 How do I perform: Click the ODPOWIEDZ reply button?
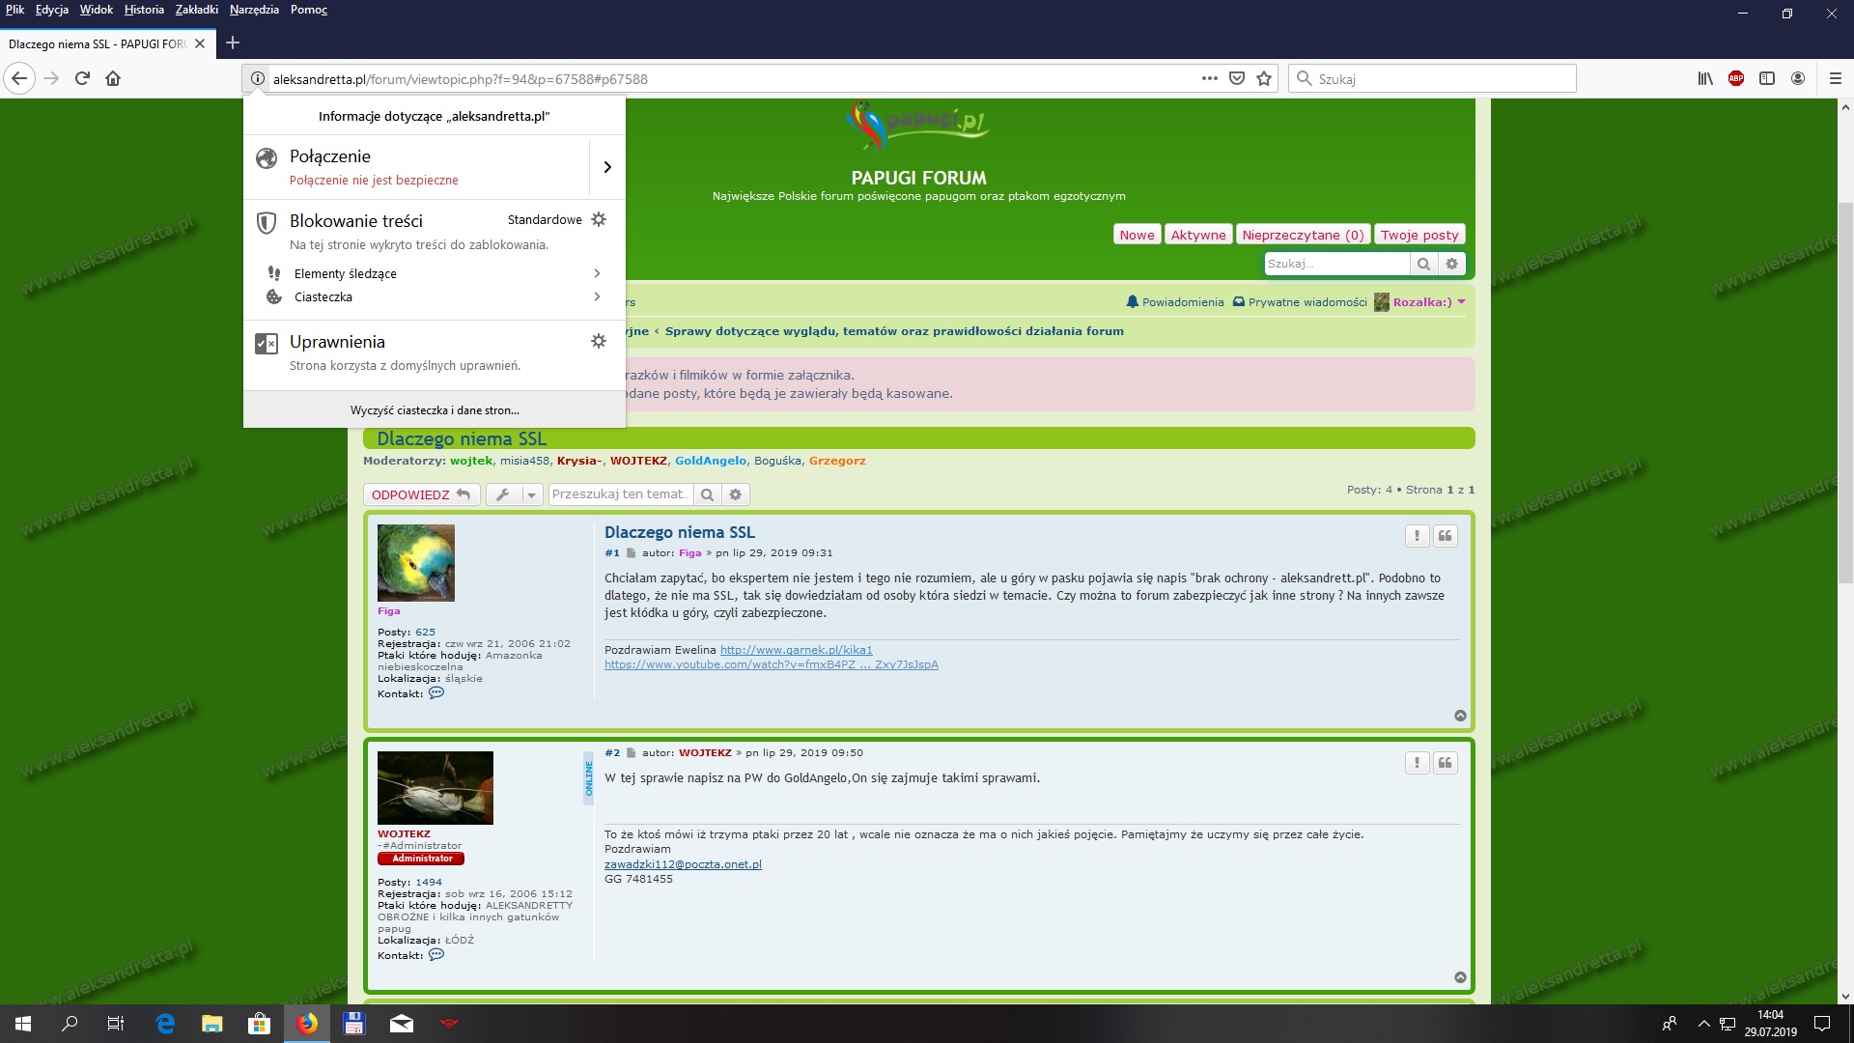coord(421,494)
